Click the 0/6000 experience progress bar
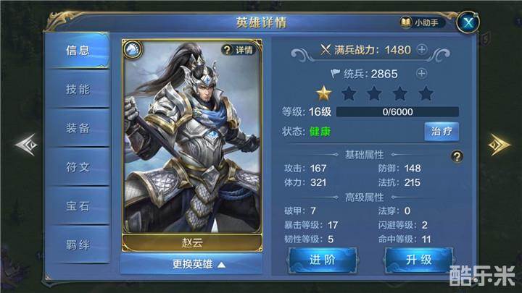Image resolution: width=522 pixels, height=293 pixels. (397, 111)
